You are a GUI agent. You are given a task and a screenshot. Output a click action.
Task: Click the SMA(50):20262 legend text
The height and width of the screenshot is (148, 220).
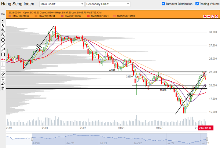(x=73, y=16)
